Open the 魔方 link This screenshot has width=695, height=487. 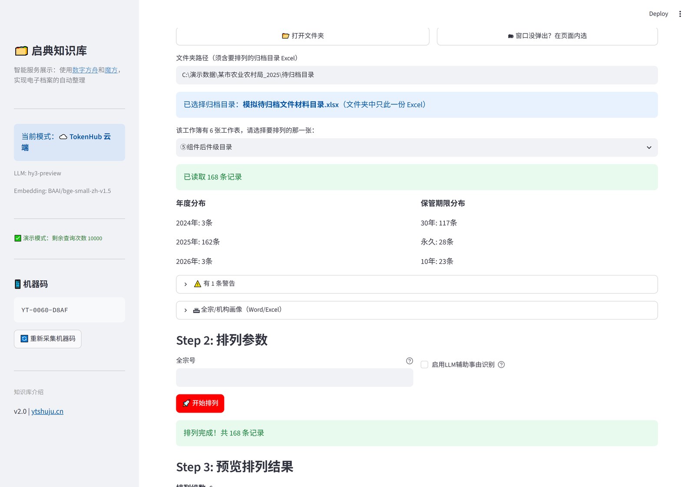coord(111,70)
